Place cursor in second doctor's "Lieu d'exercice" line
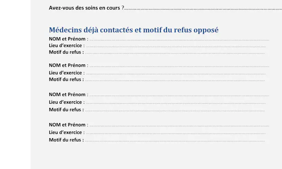Image resolution: width=282 pixels, height=169 pixels. pyautogui.click(x=175, y=73)
